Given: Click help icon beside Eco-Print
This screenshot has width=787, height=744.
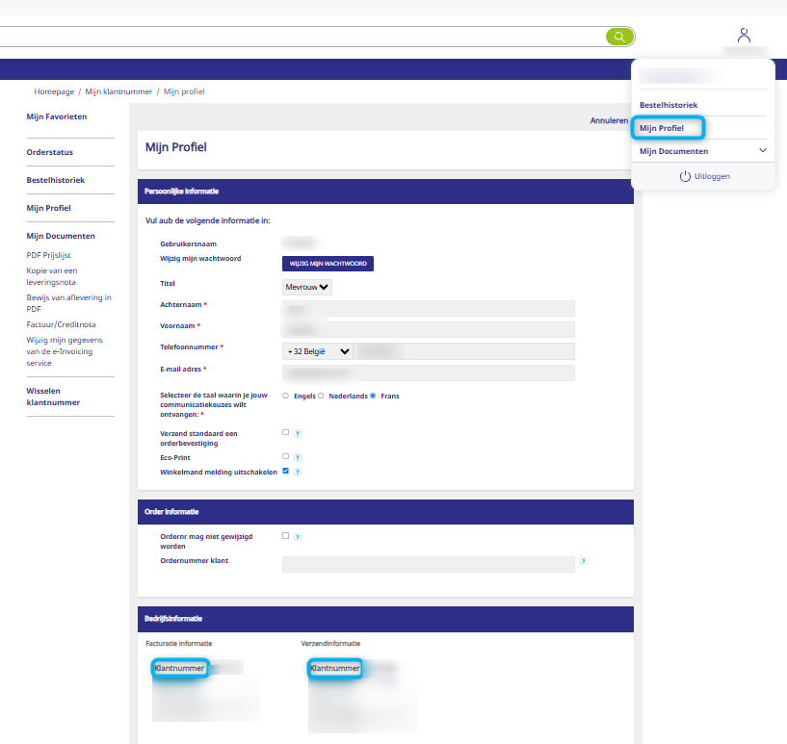Looking at the screenshot, I should click(x=298, y=458).
